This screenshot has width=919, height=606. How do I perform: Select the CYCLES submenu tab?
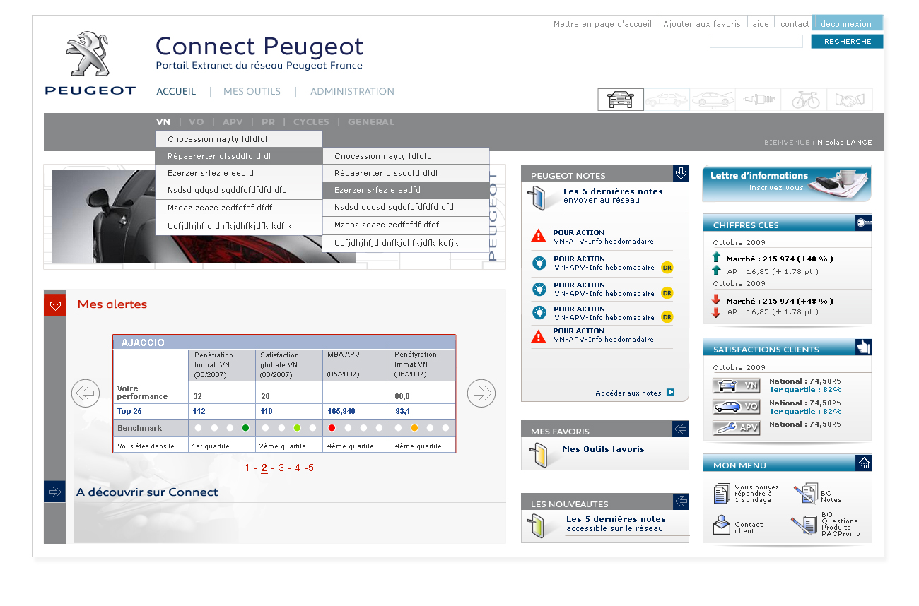[x=311, y=121]
